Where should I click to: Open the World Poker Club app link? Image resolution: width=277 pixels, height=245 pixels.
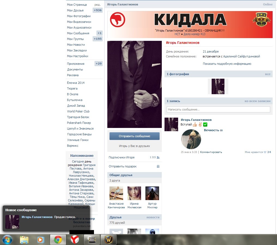78,111
